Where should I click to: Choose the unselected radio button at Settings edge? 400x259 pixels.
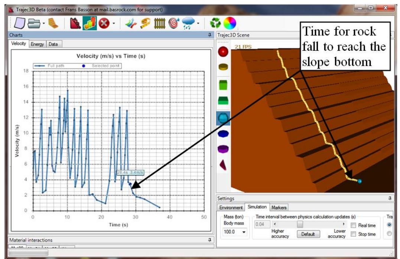pos(389,233)
